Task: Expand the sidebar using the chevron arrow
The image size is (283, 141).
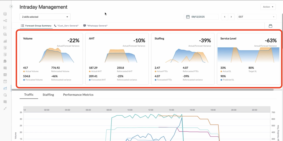Action: tap(11, 6)
